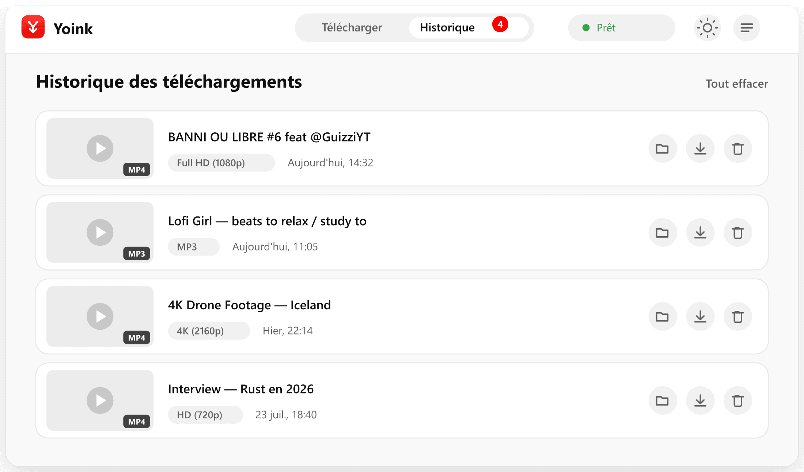This screenshot has height=472, width=804.
Task: Click the red 4 notification badge
Action: tap(500, 24)
